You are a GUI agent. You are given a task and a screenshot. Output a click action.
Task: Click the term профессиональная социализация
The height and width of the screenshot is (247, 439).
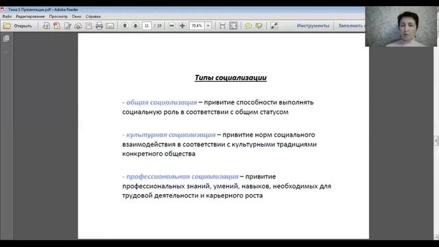click(x=182, y=177)
